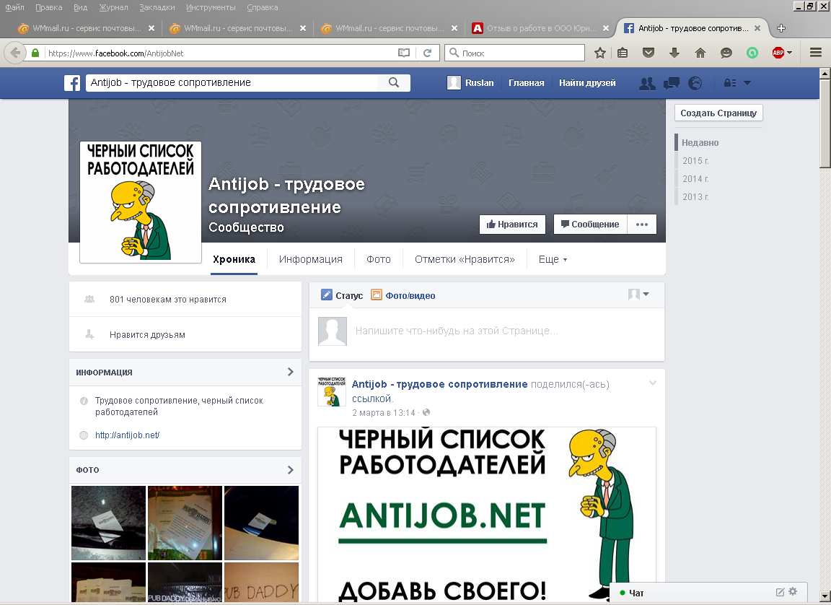Bookmark this page with the star icon
The width and height of the screenshot is (831, 605).
[600, 53]
